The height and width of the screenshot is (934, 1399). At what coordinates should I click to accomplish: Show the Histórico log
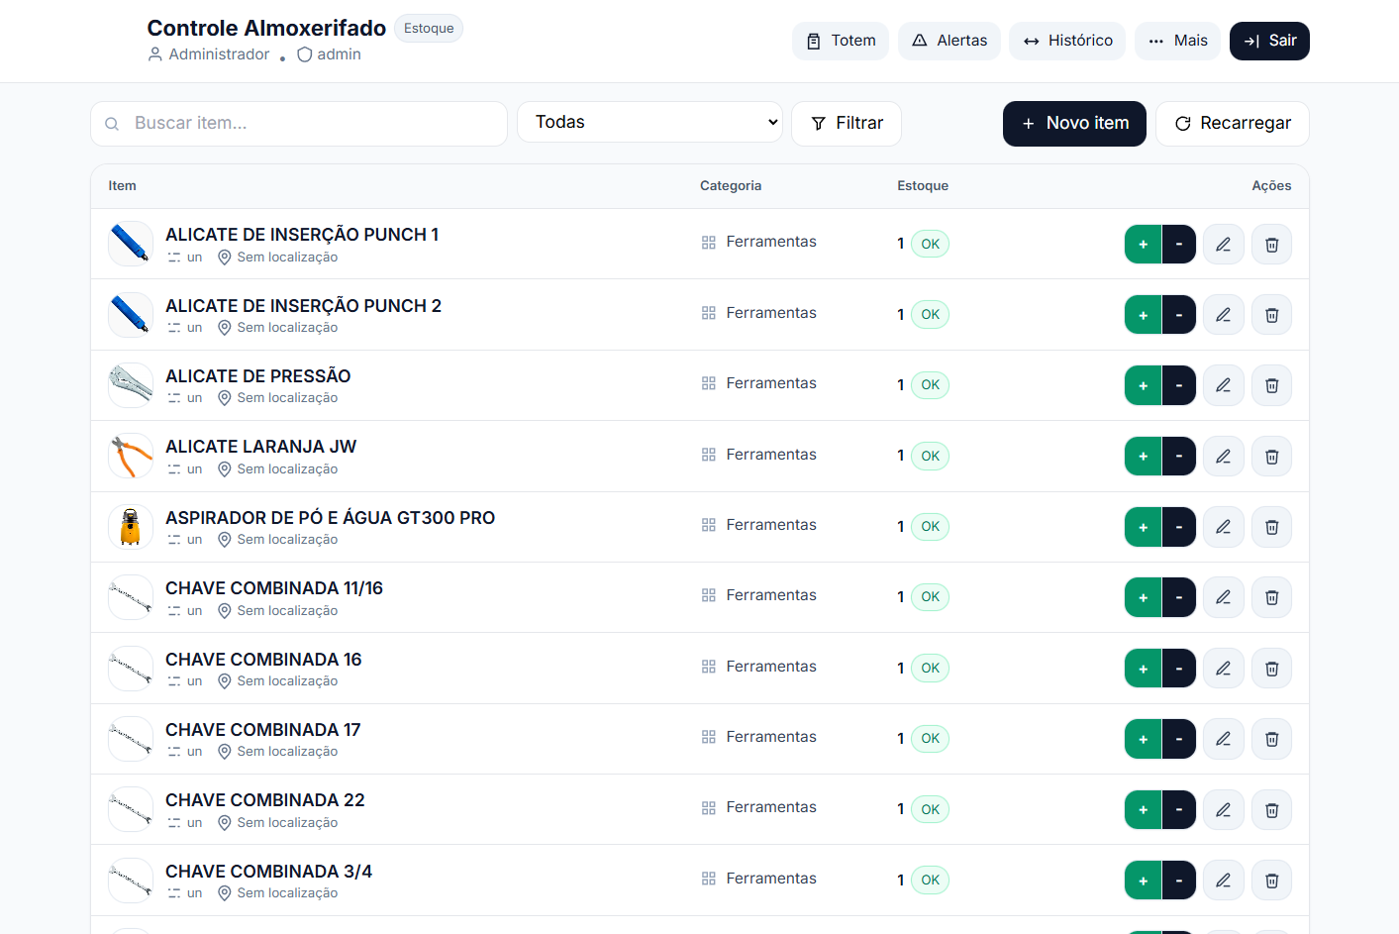click(x=1066, y=41)
